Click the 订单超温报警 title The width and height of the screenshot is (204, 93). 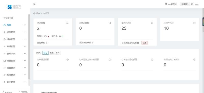(x=43, y=60)
